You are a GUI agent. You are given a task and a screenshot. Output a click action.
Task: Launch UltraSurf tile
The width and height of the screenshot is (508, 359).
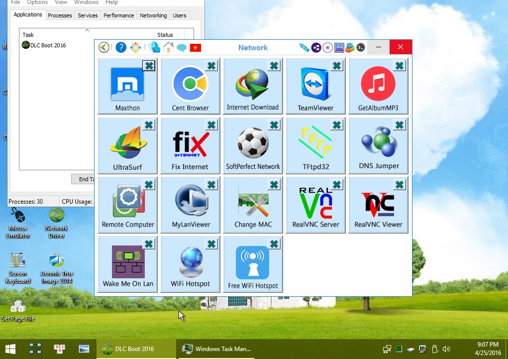point(127,145)
